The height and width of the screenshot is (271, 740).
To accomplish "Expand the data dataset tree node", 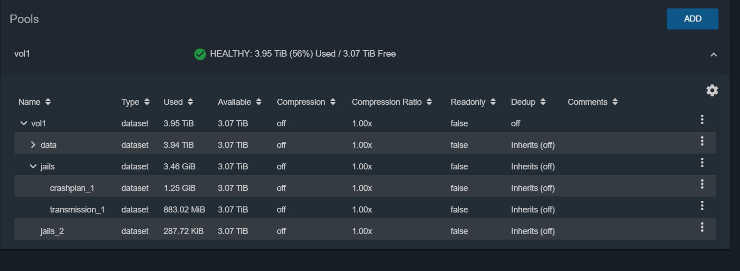I will point(33,145).
